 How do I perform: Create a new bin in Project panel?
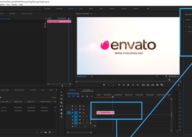click(x=46, y=132)
